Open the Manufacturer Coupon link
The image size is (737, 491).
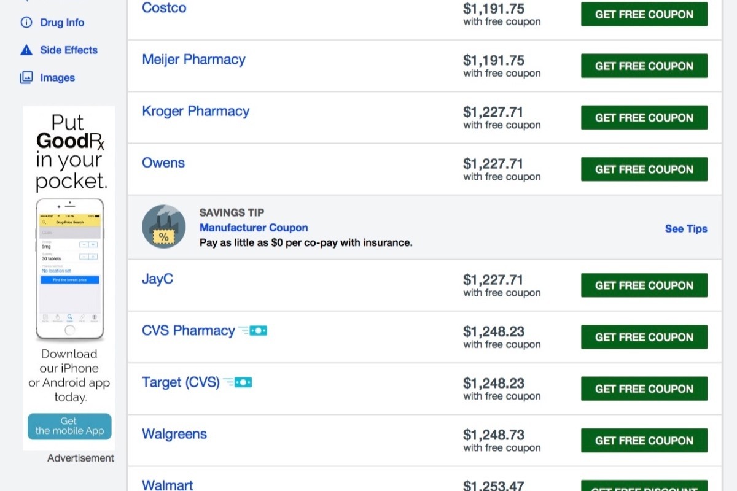click(254, 228)
